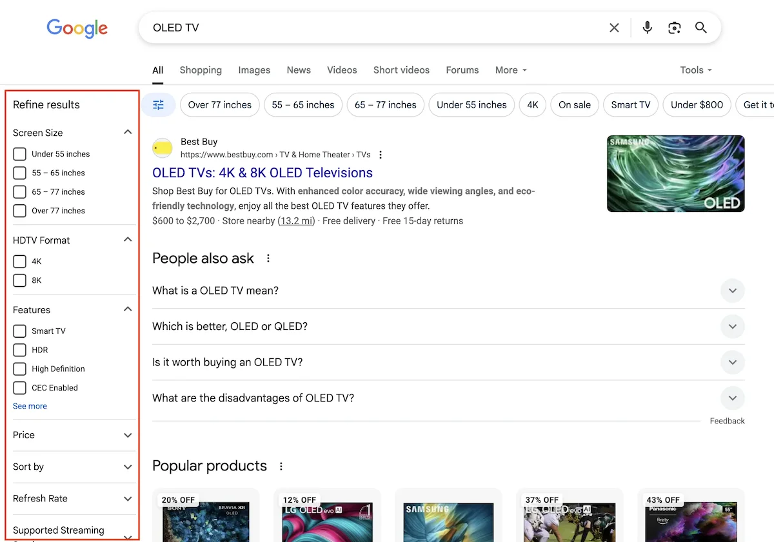The width and height of the screenshot is (774, 542).
Task: Open the Sony Bravia XR product card
Action: pos(206,516)
